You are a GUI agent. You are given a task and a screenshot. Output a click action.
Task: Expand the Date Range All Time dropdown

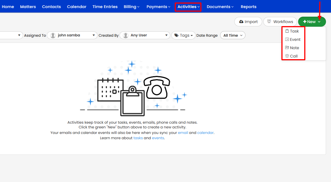coord(233,35)
